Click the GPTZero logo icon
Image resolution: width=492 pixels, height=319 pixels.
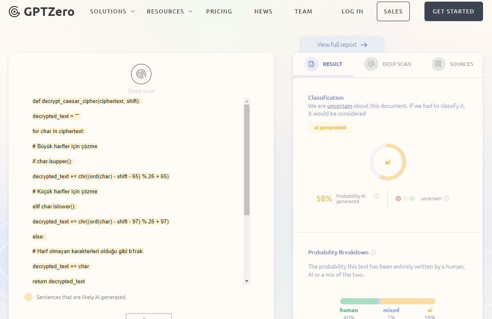click(x=14, y=12)
